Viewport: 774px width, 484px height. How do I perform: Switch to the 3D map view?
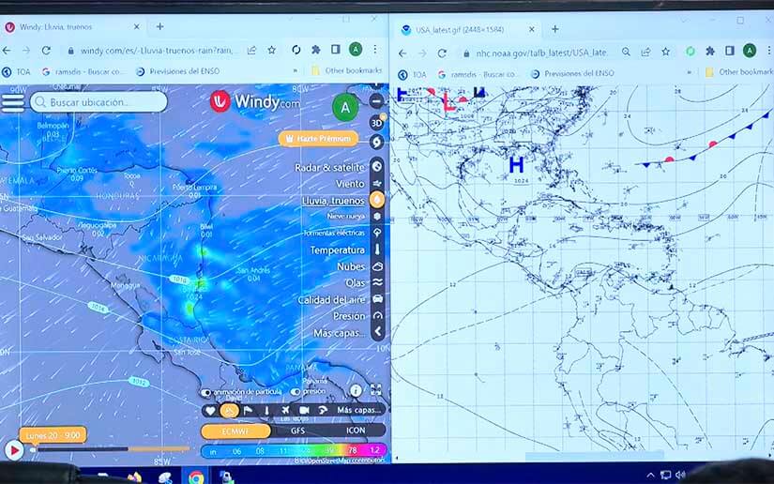[376, 122]
